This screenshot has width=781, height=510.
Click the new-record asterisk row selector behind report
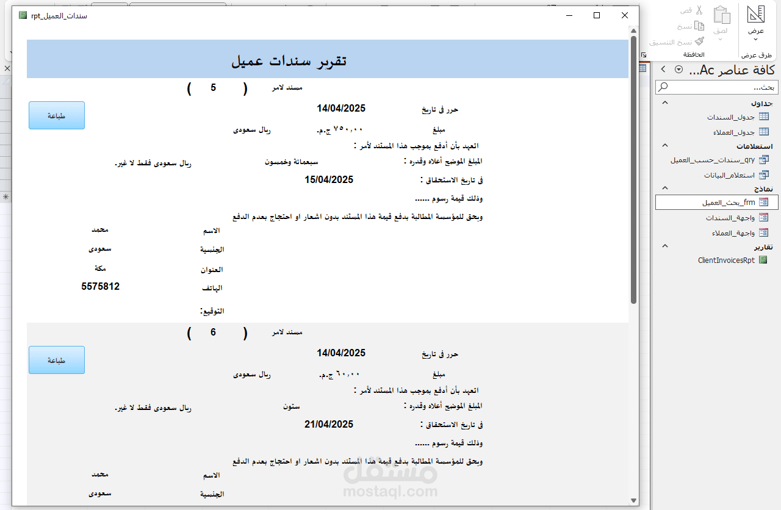(5, 197)
